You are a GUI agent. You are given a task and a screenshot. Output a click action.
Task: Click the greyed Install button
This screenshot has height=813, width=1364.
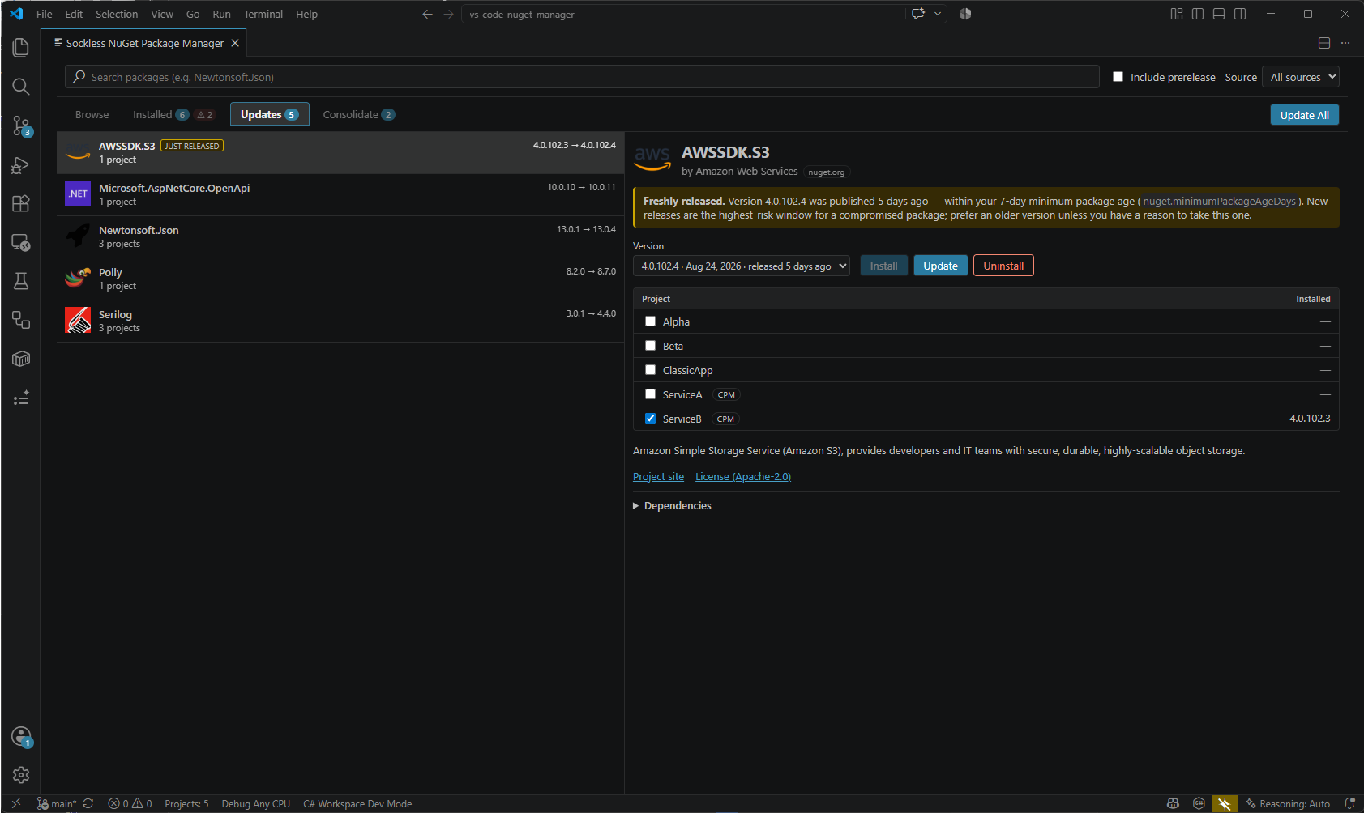point(883,266)
